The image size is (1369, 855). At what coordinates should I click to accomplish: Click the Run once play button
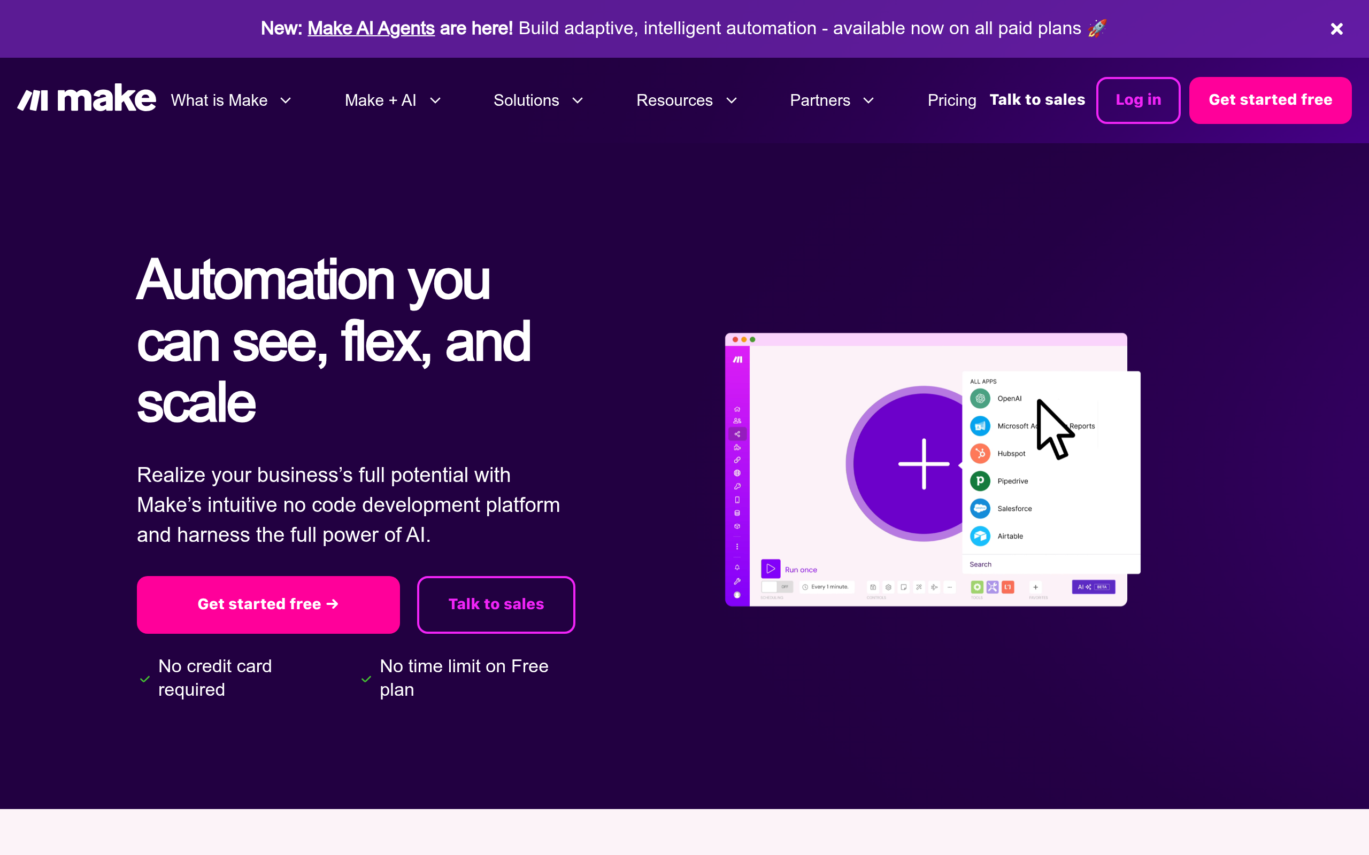coord(771,569)
